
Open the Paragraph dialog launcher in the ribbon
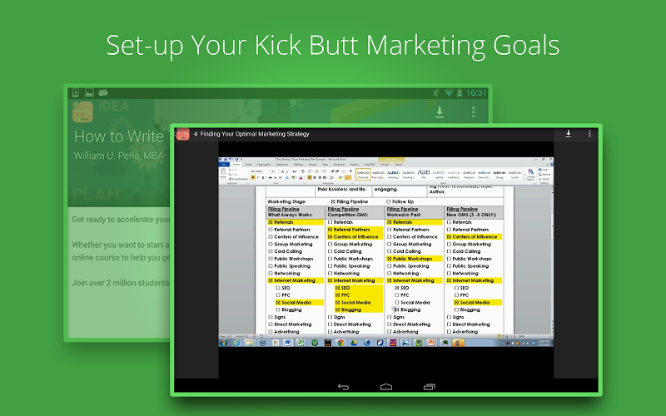pyautogui.click(x=352, y=183)
